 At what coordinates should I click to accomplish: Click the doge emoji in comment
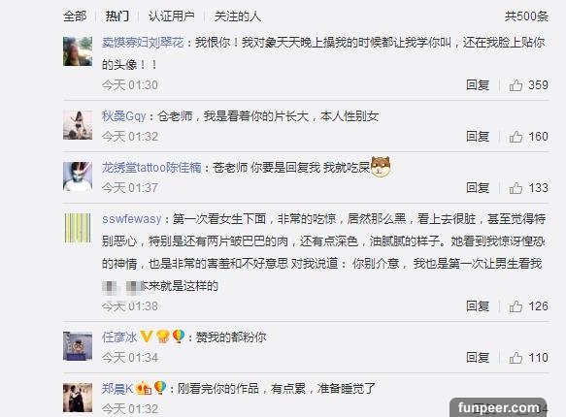point(381,167)
